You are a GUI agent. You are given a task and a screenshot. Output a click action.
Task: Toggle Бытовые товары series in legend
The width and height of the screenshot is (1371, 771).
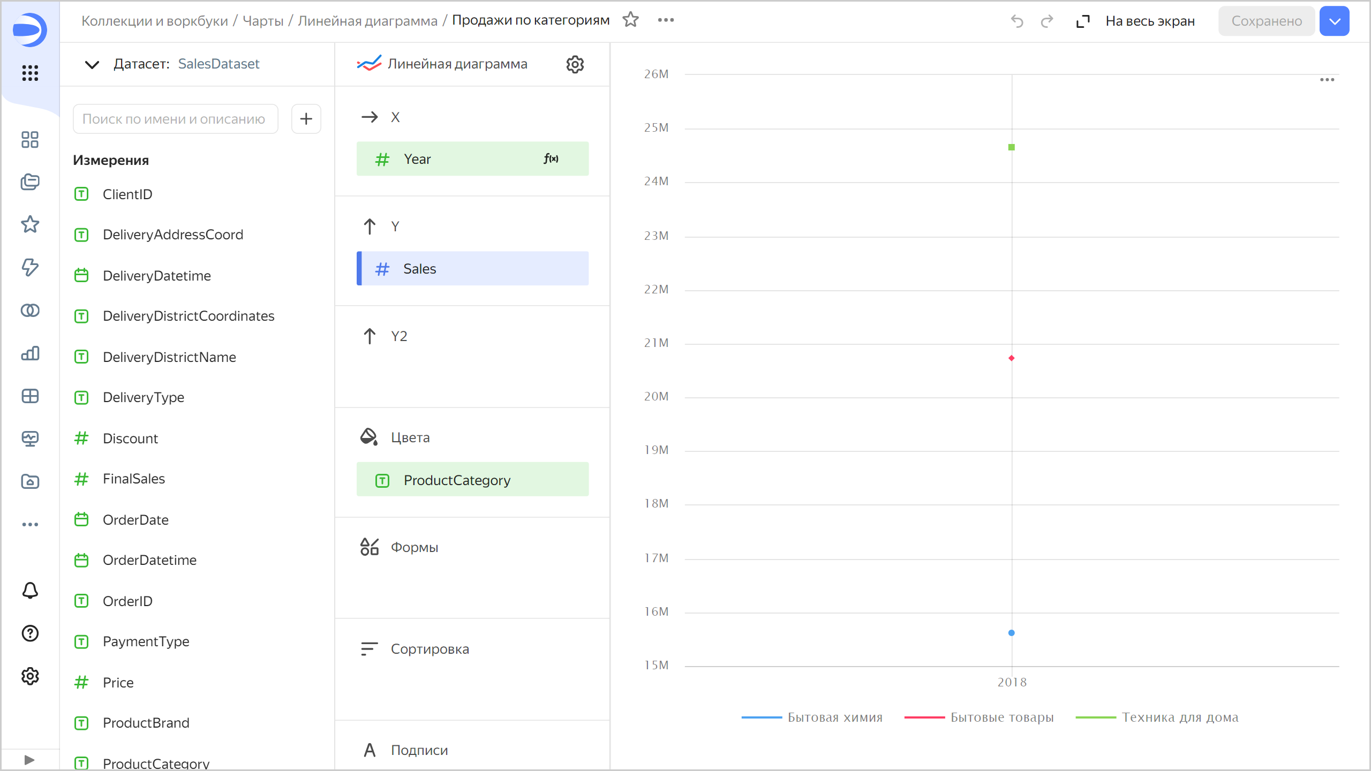coord(1001,717)
